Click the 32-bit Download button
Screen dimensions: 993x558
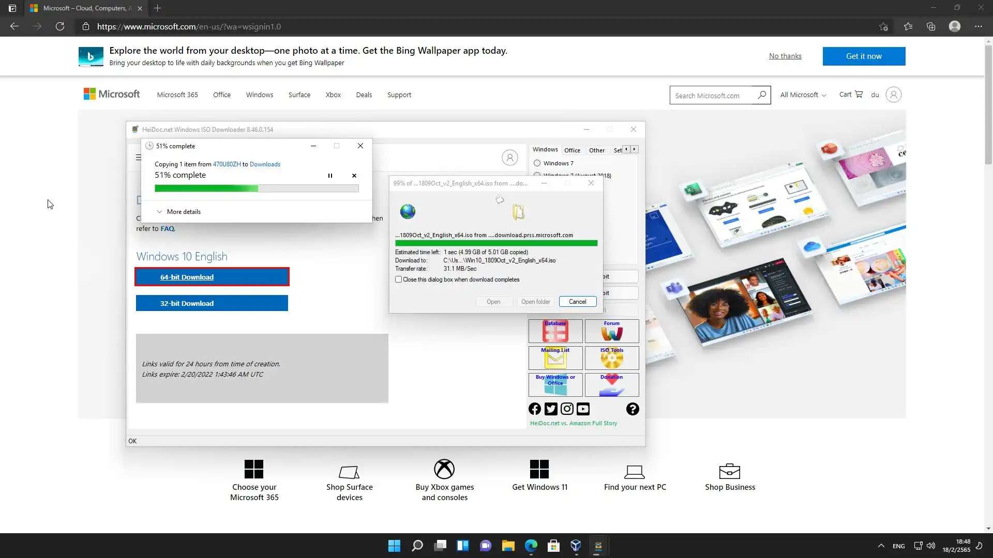[212, 303]
